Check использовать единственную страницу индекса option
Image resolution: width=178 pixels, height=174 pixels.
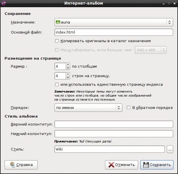[57, 85]
